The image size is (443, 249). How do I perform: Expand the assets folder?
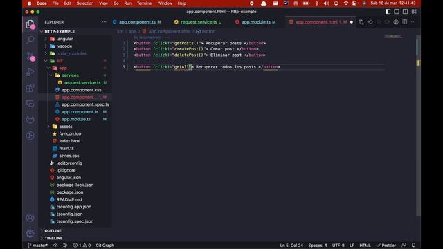coord(66,127)
